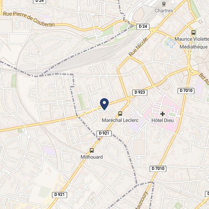Click the Maréchal Leclerc label

click(x=120, y=120)
